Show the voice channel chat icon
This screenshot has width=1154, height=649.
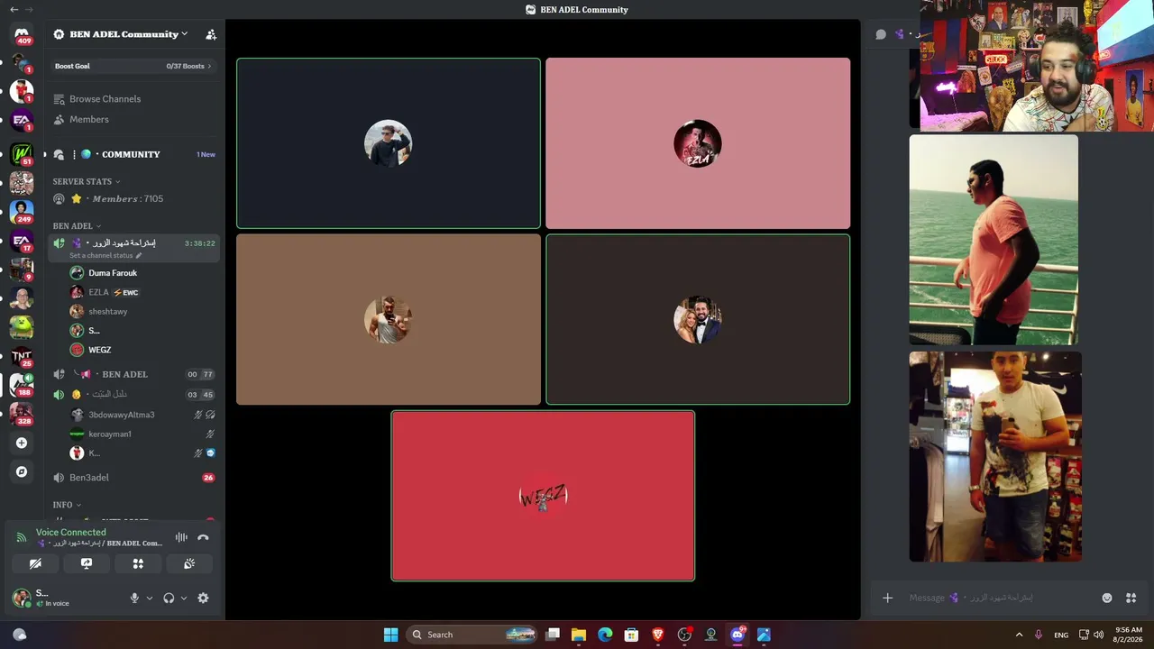point(881,34)
